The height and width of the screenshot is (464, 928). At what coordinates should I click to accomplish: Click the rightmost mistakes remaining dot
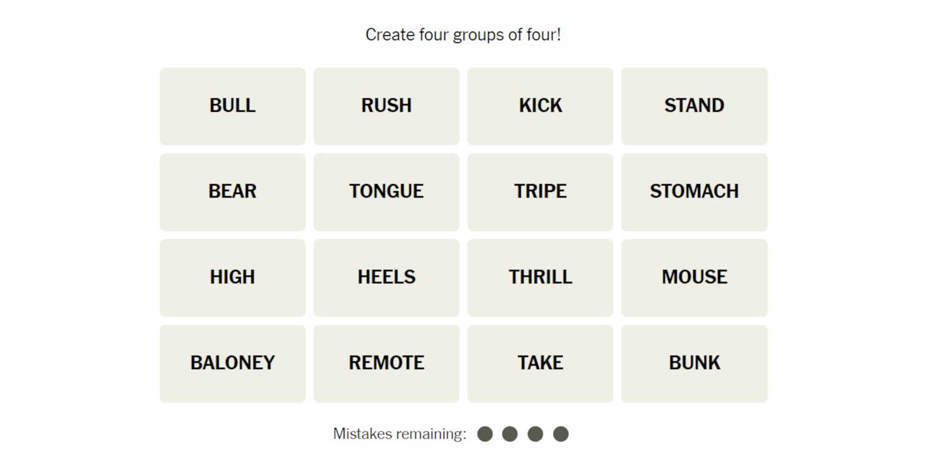pos(561,434)
